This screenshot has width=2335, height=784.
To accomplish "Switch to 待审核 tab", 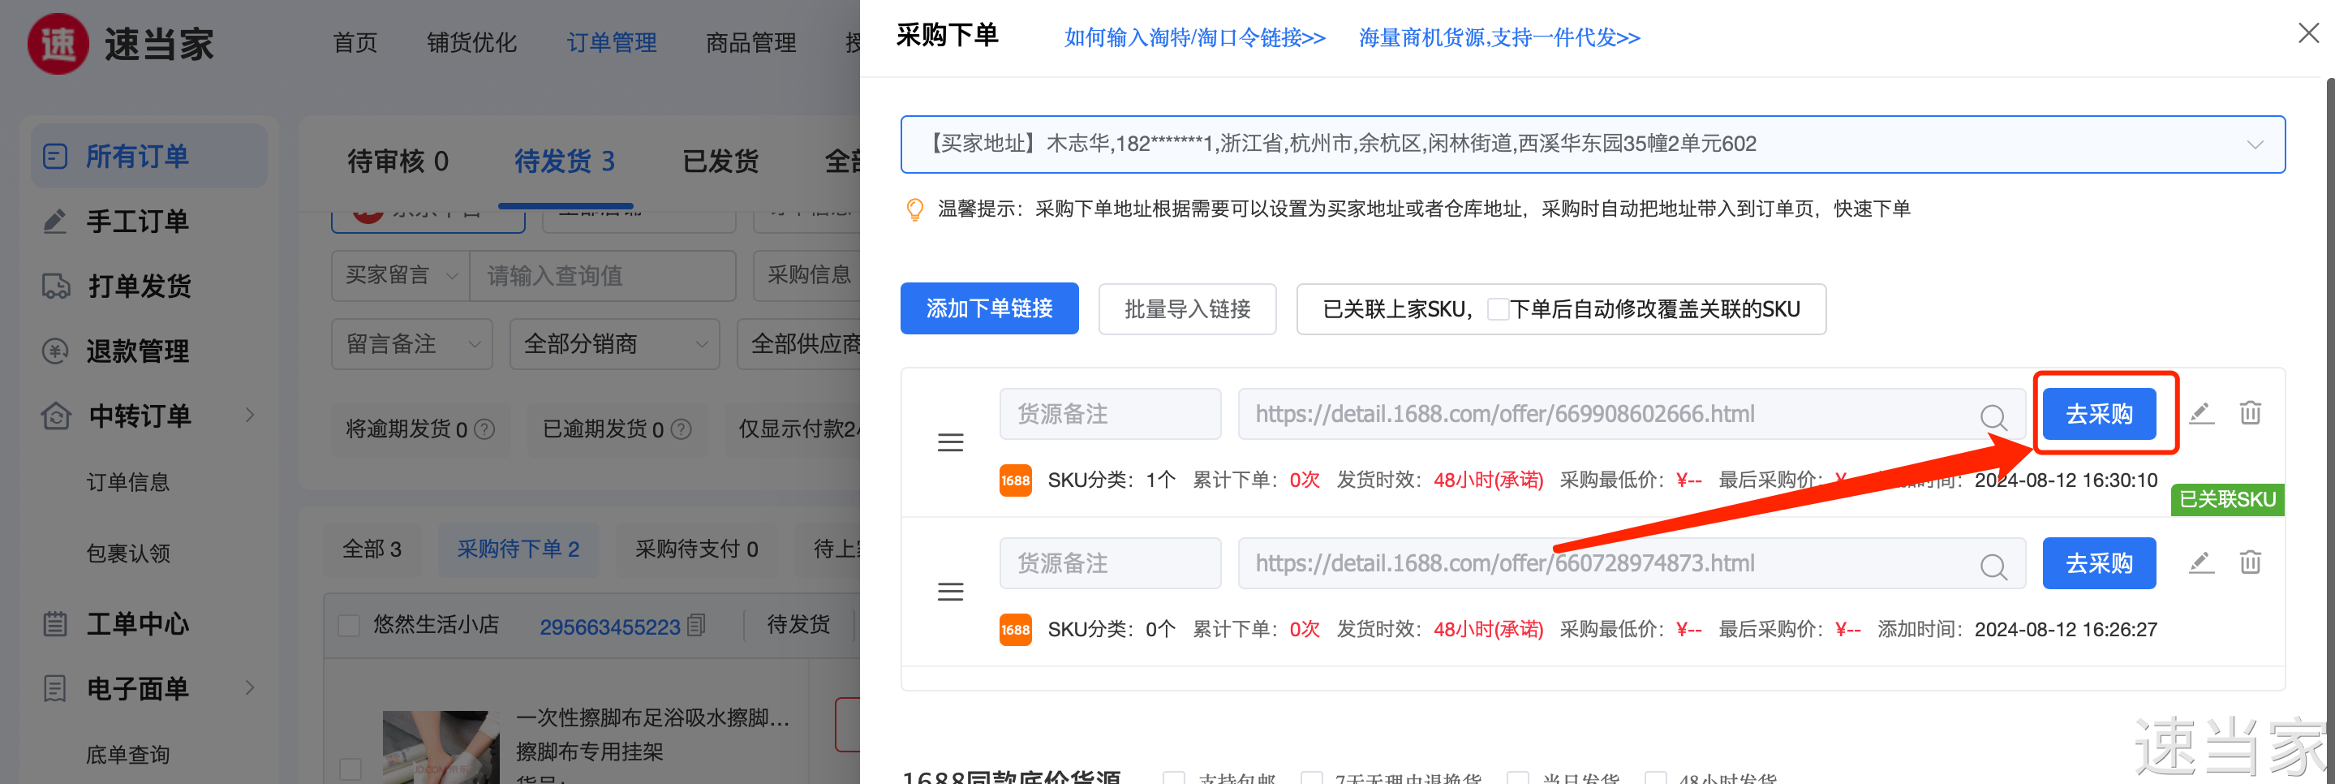I will (x=397, y=162).
